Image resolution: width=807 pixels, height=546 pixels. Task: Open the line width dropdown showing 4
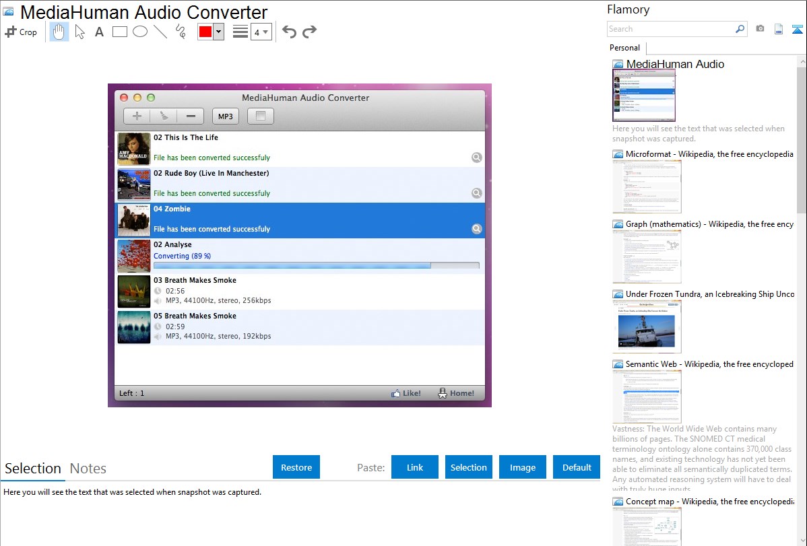[261, 32]
